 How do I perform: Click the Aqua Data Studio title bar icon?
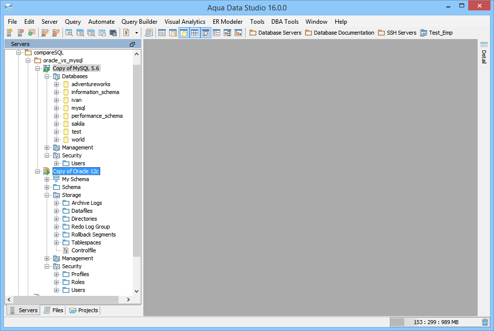coord(9,7)
